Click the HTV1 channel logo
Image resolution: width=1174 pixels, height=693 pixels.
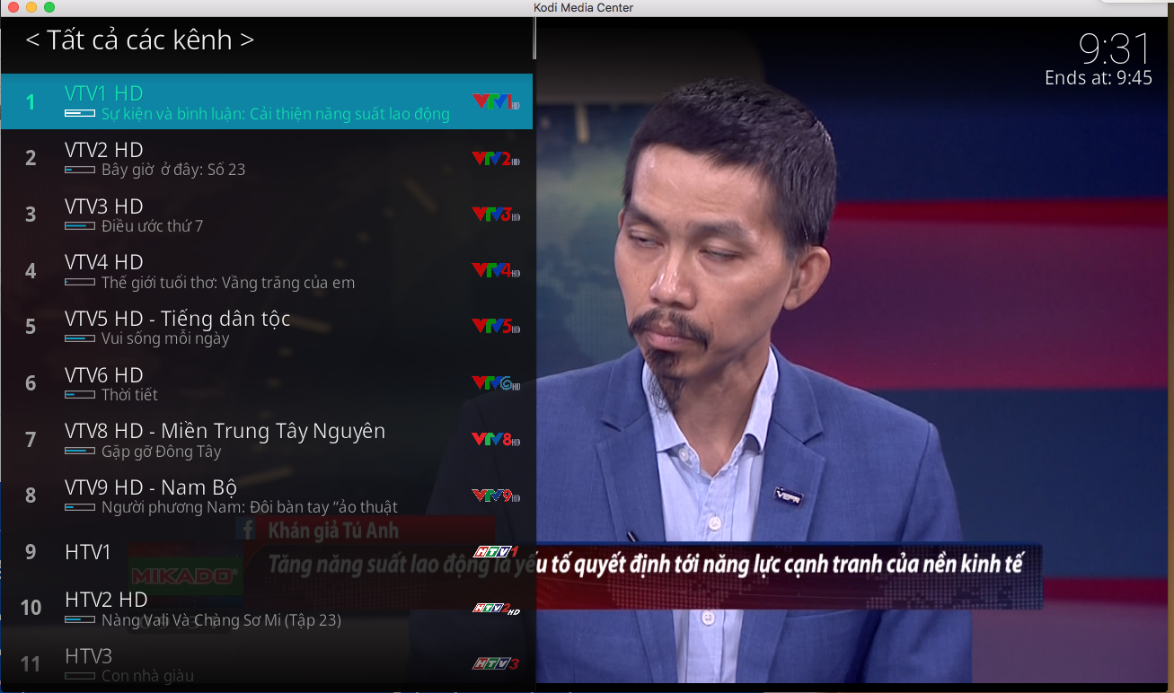click(496, 551)
